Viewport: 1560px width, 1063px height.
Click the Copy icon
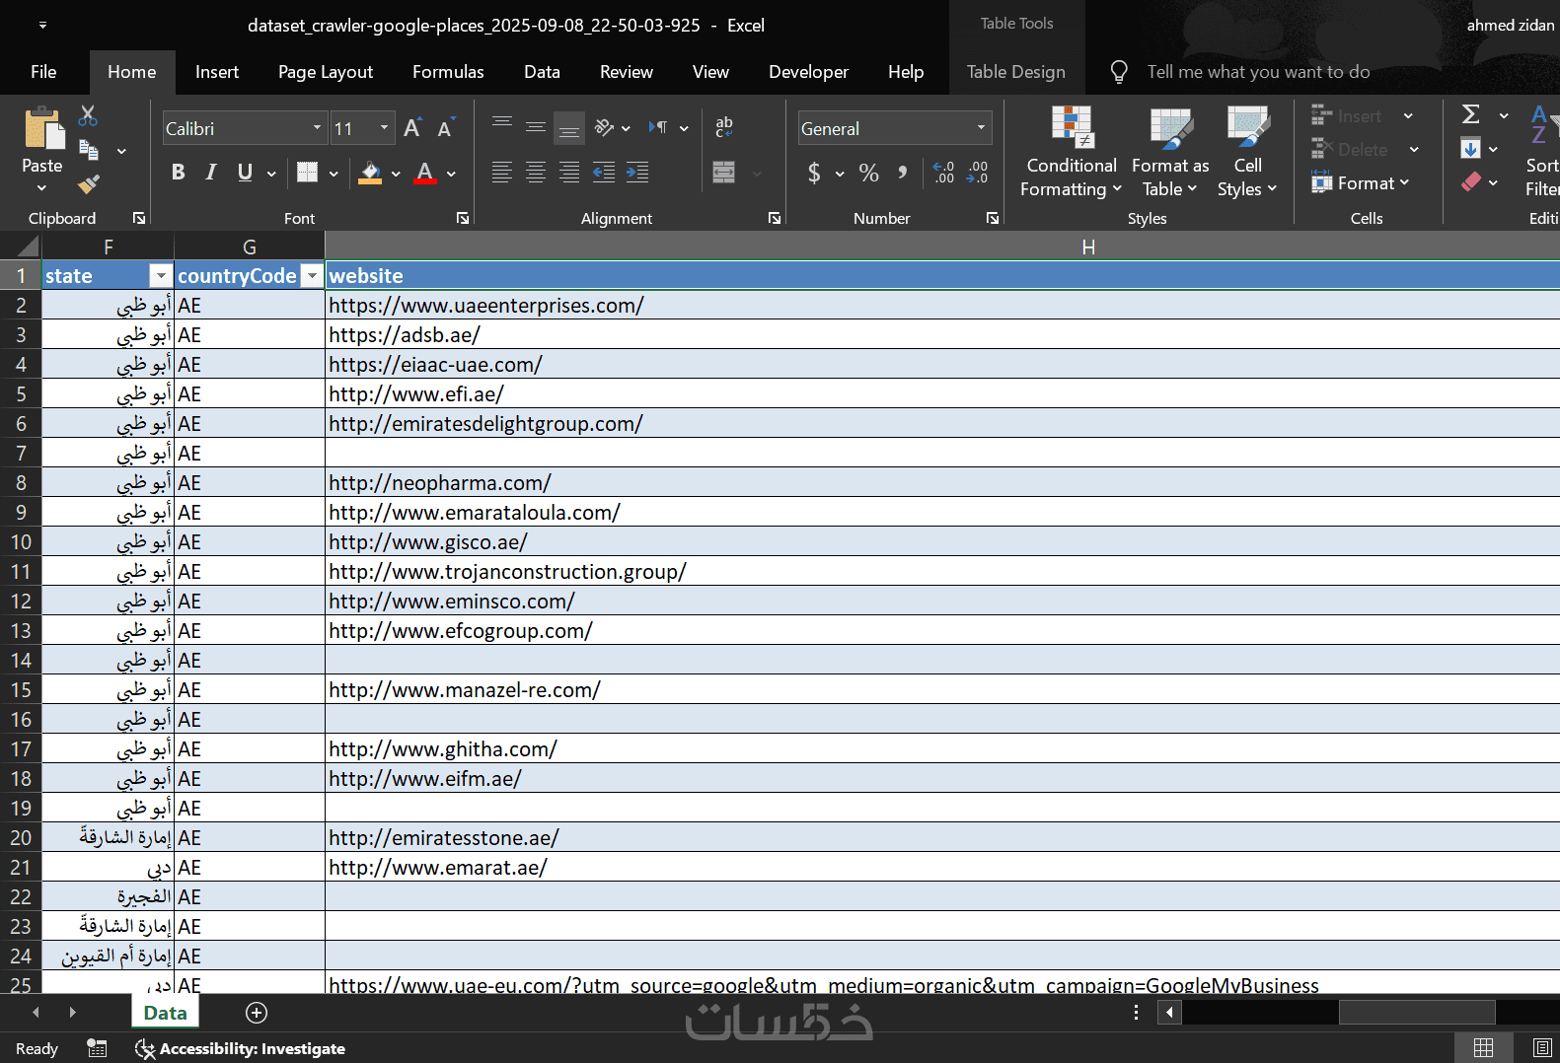[89, 150]
